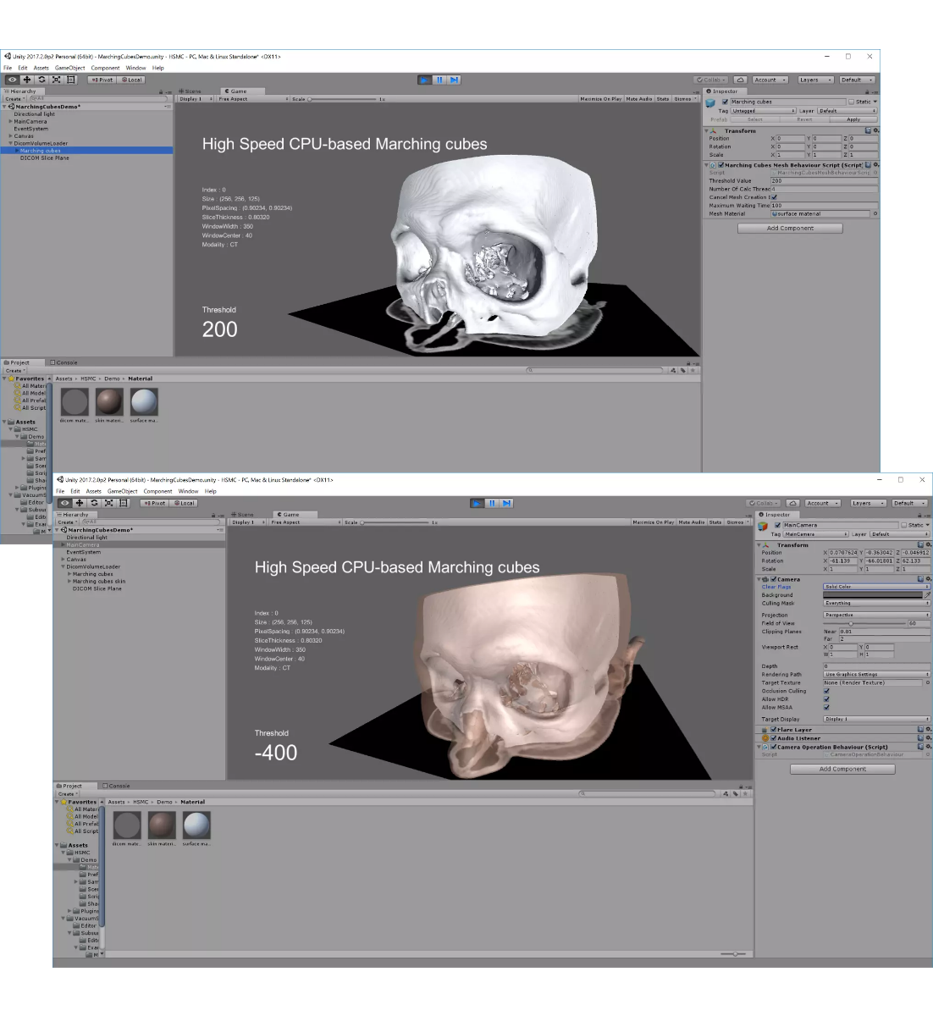
Task: Click the Apply prefab button
Action: point(853,119)
